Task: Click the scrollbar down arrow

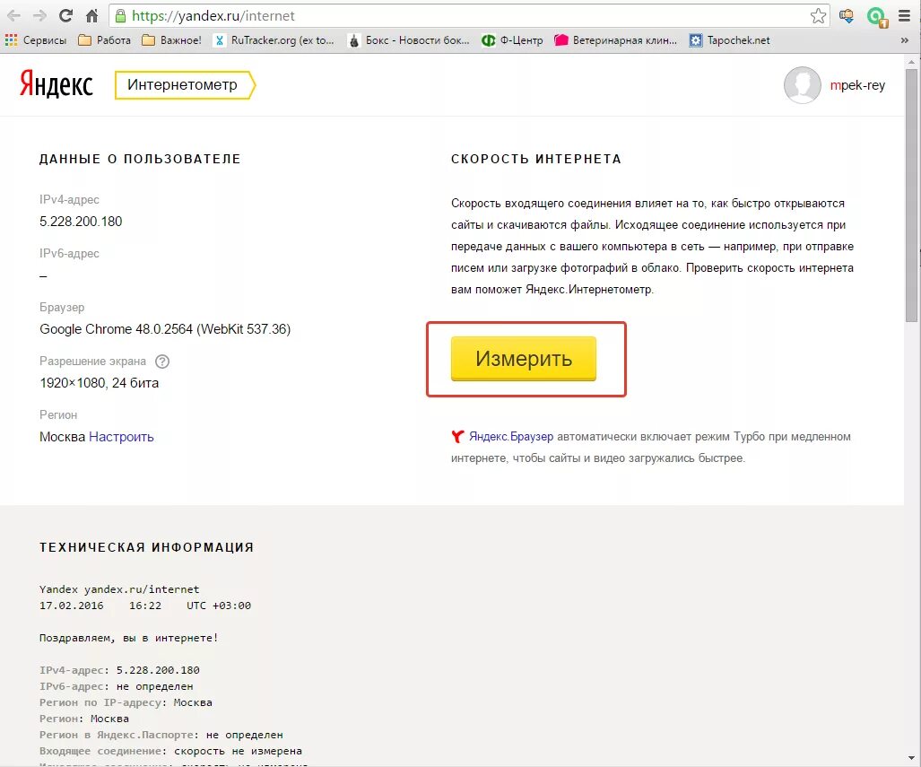Action: click(x=912, y=759)
